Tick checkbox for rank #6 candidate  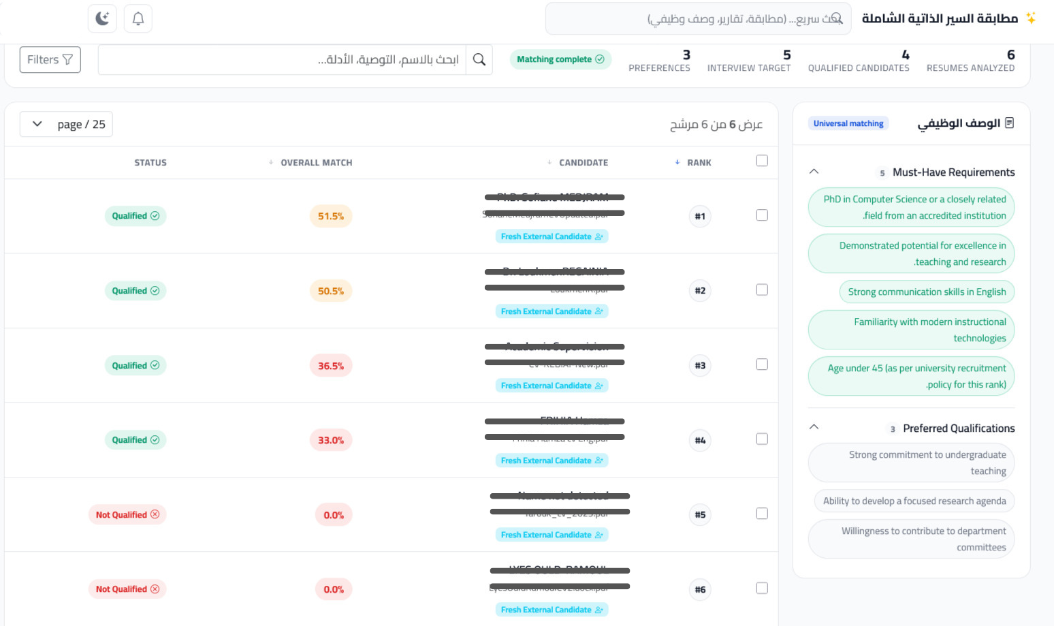762,589
